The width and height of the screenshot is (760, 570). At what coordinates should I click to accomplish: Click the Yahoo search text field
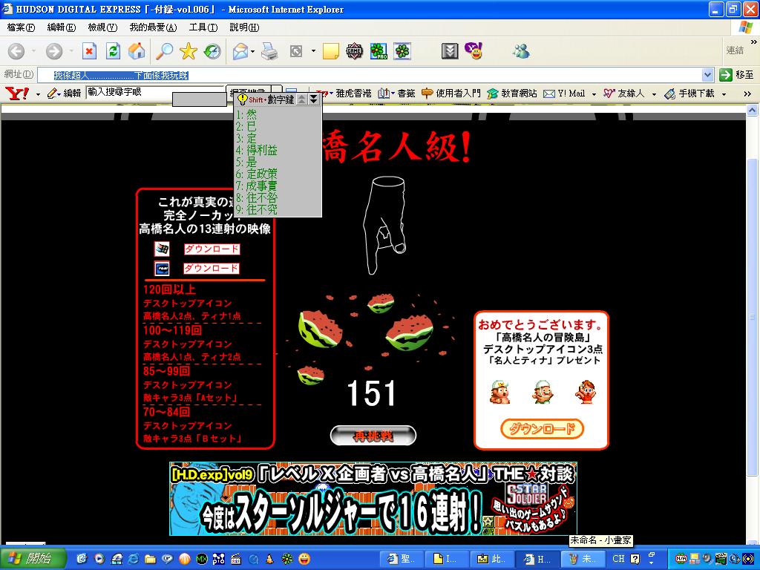point(155,92)
